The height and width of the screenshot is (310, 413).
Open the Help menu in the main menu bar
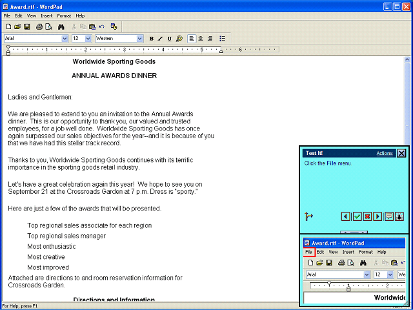80,15
